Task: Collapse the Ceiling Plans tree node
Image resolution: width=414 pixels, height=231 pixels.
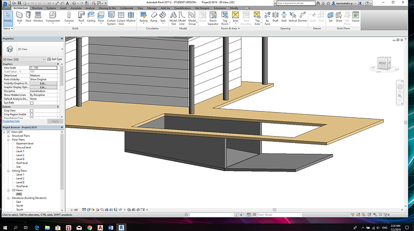Action: click(x=8, y=171)
